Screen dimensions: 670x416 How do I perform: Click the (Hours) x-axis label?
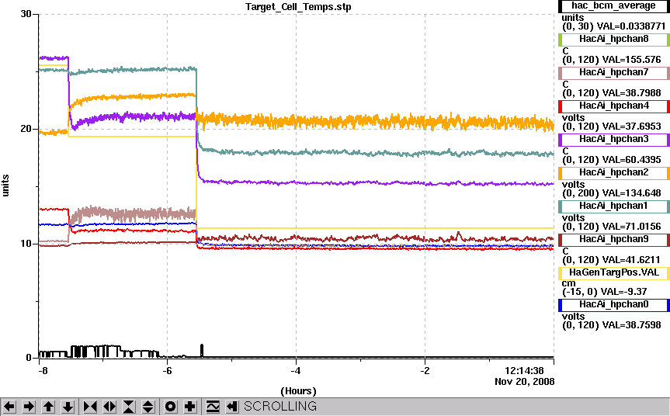coord(298,391)
